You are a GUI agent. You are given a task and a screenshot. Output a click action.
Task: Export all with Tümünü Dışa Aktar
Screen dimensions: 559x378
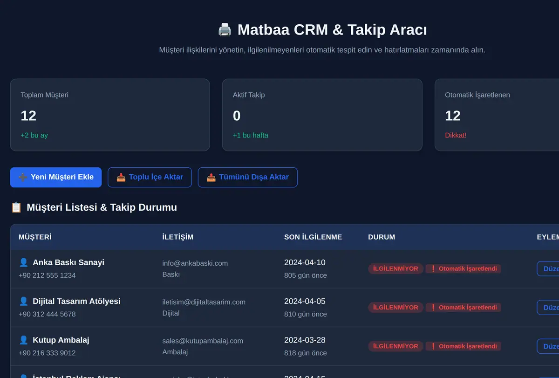[248, 177]
